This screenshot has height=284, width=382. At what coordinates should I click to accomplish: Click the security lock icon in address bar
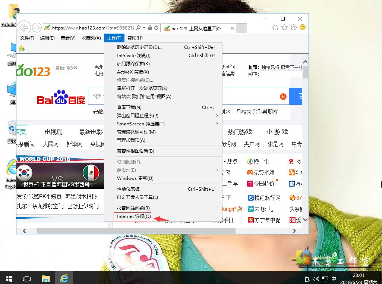pos(150,28)
